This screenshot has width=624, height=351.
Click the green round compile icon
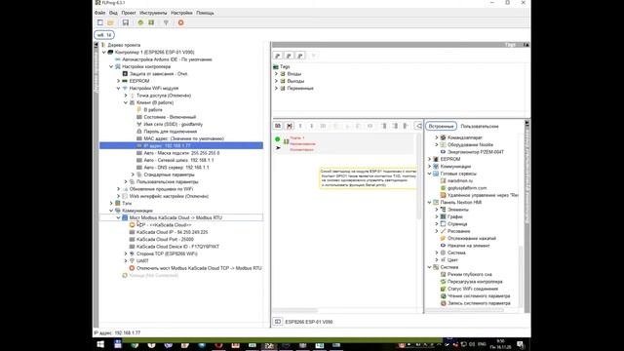click(x=140, y=22)
